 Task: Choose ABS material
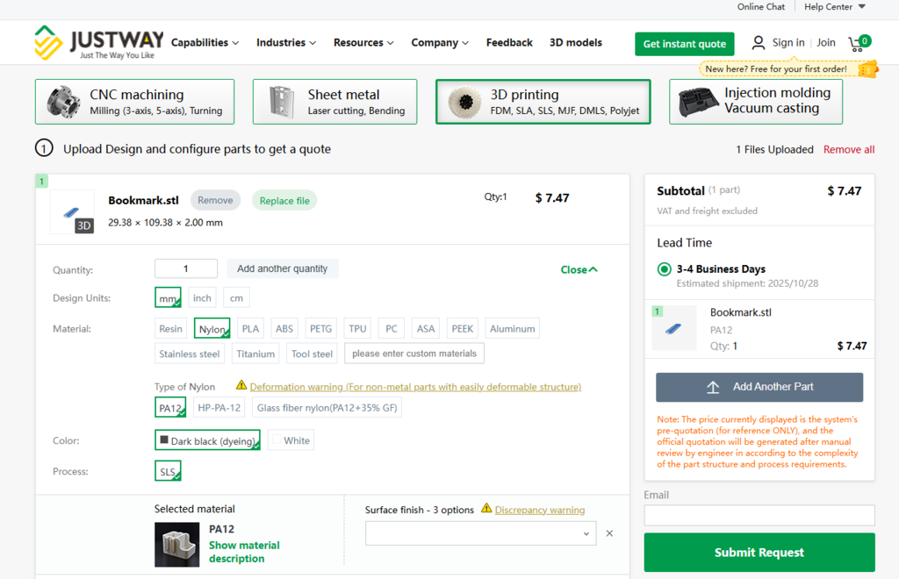[x=284, y=329]
